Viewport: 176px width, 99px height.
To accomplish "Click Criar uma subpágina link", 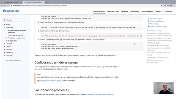I will 157,21.
